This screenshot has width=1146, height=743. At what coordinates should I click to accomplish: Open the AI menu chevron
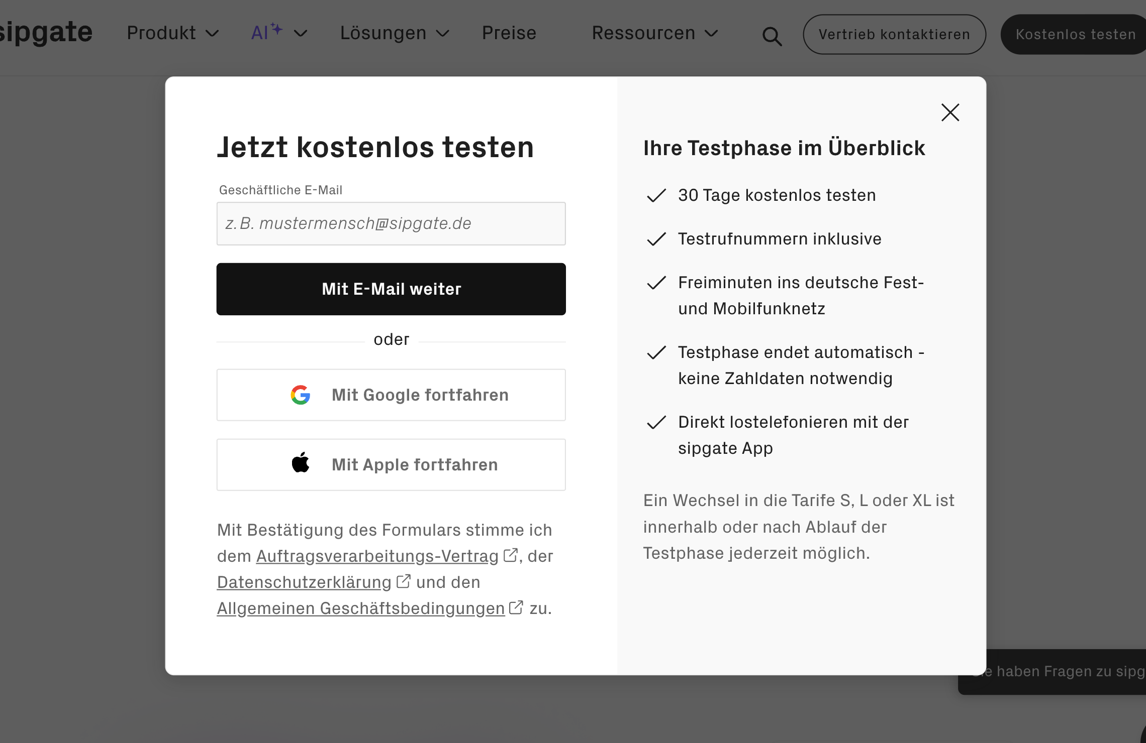pos(301,34)
